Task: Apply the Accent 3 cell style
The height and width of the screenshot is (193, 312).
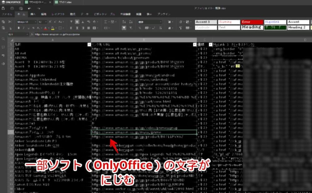Action: tap(206, 22)
